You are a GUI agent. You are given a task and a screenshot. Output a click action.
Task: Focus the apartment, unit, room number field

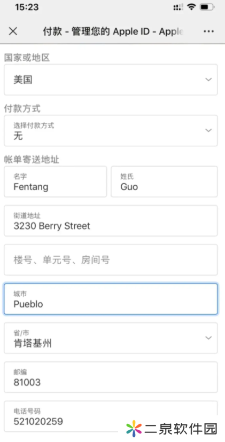coord(111,259)
